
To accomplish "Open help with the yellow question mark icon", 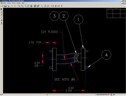I will pyautogui.click(x=15, y=6).
